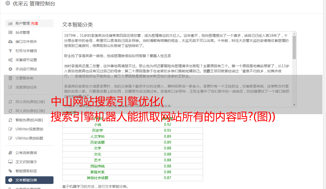Open UWriter深度原创 menu item
The height and width of the screenshot is (189, 326).
[29, 129]
